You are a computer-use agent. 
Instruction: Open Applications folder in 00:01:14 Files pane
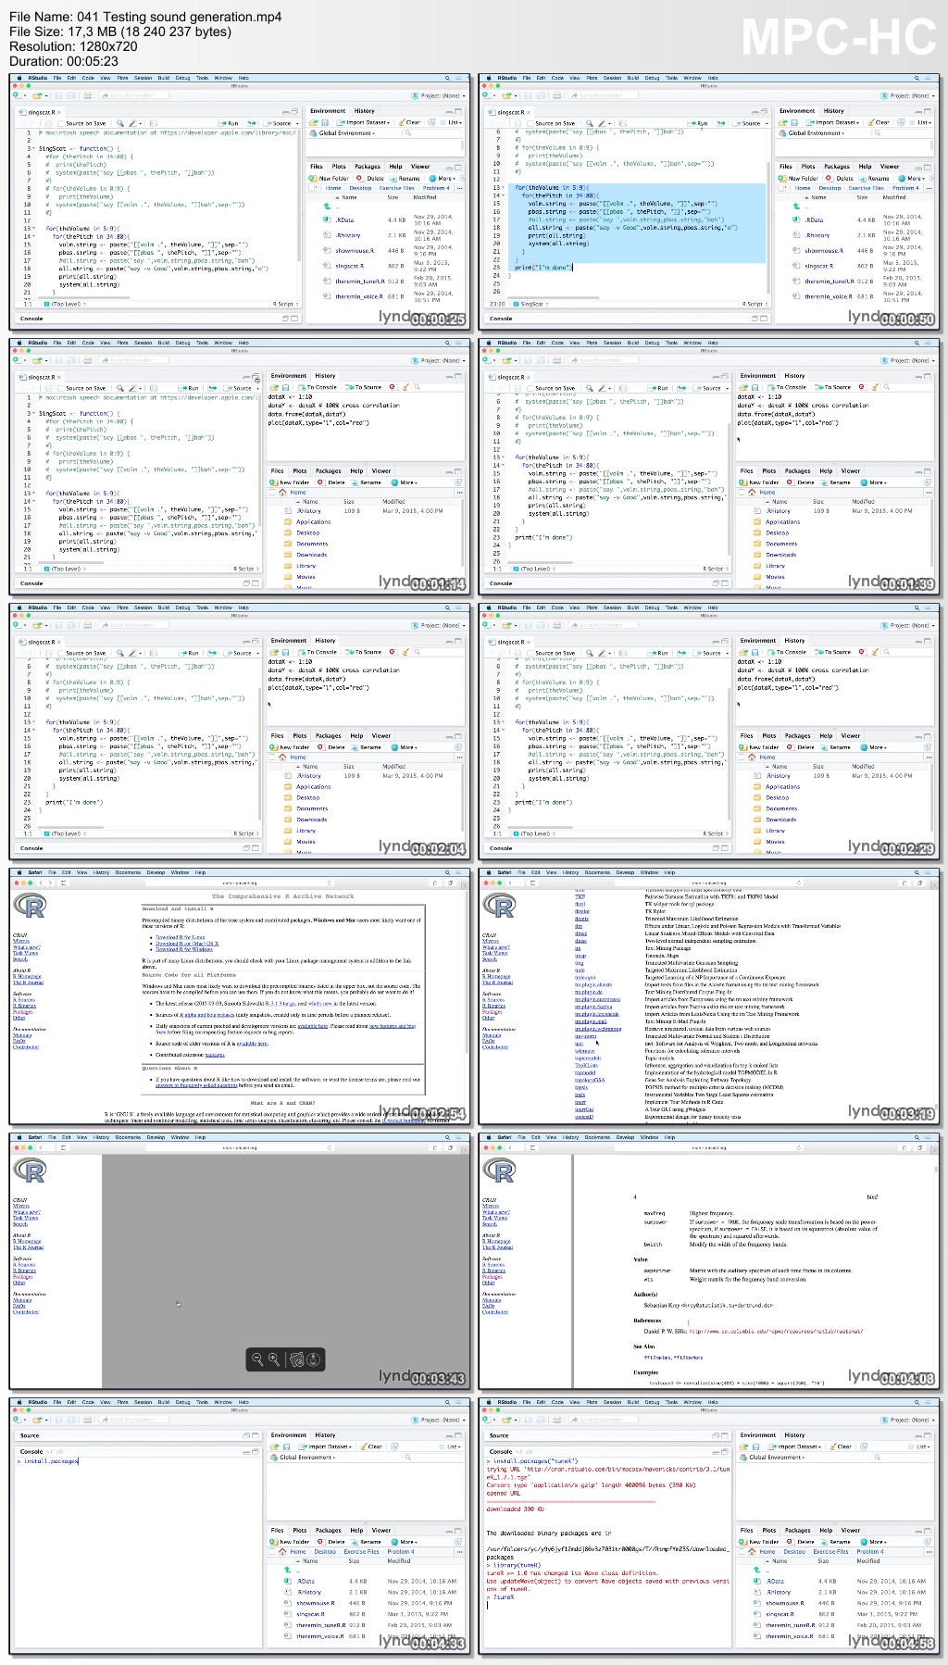(x=314, y=521)
